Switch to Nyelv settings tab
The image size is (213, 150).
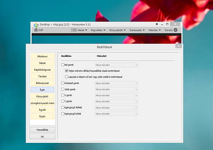[42, 116]
